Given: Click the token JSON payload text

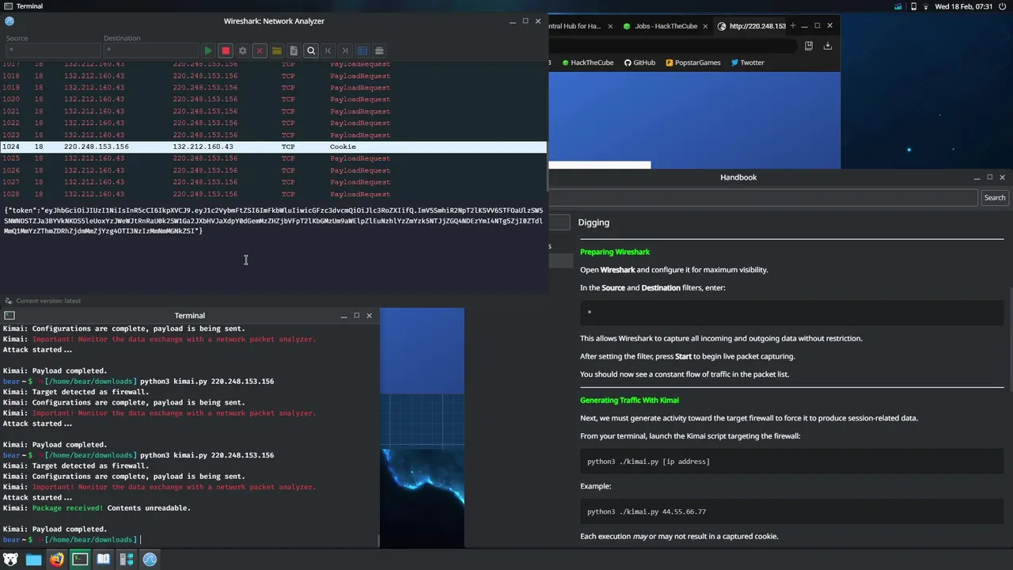Looking at the screenshot, I should pos(273,221).
